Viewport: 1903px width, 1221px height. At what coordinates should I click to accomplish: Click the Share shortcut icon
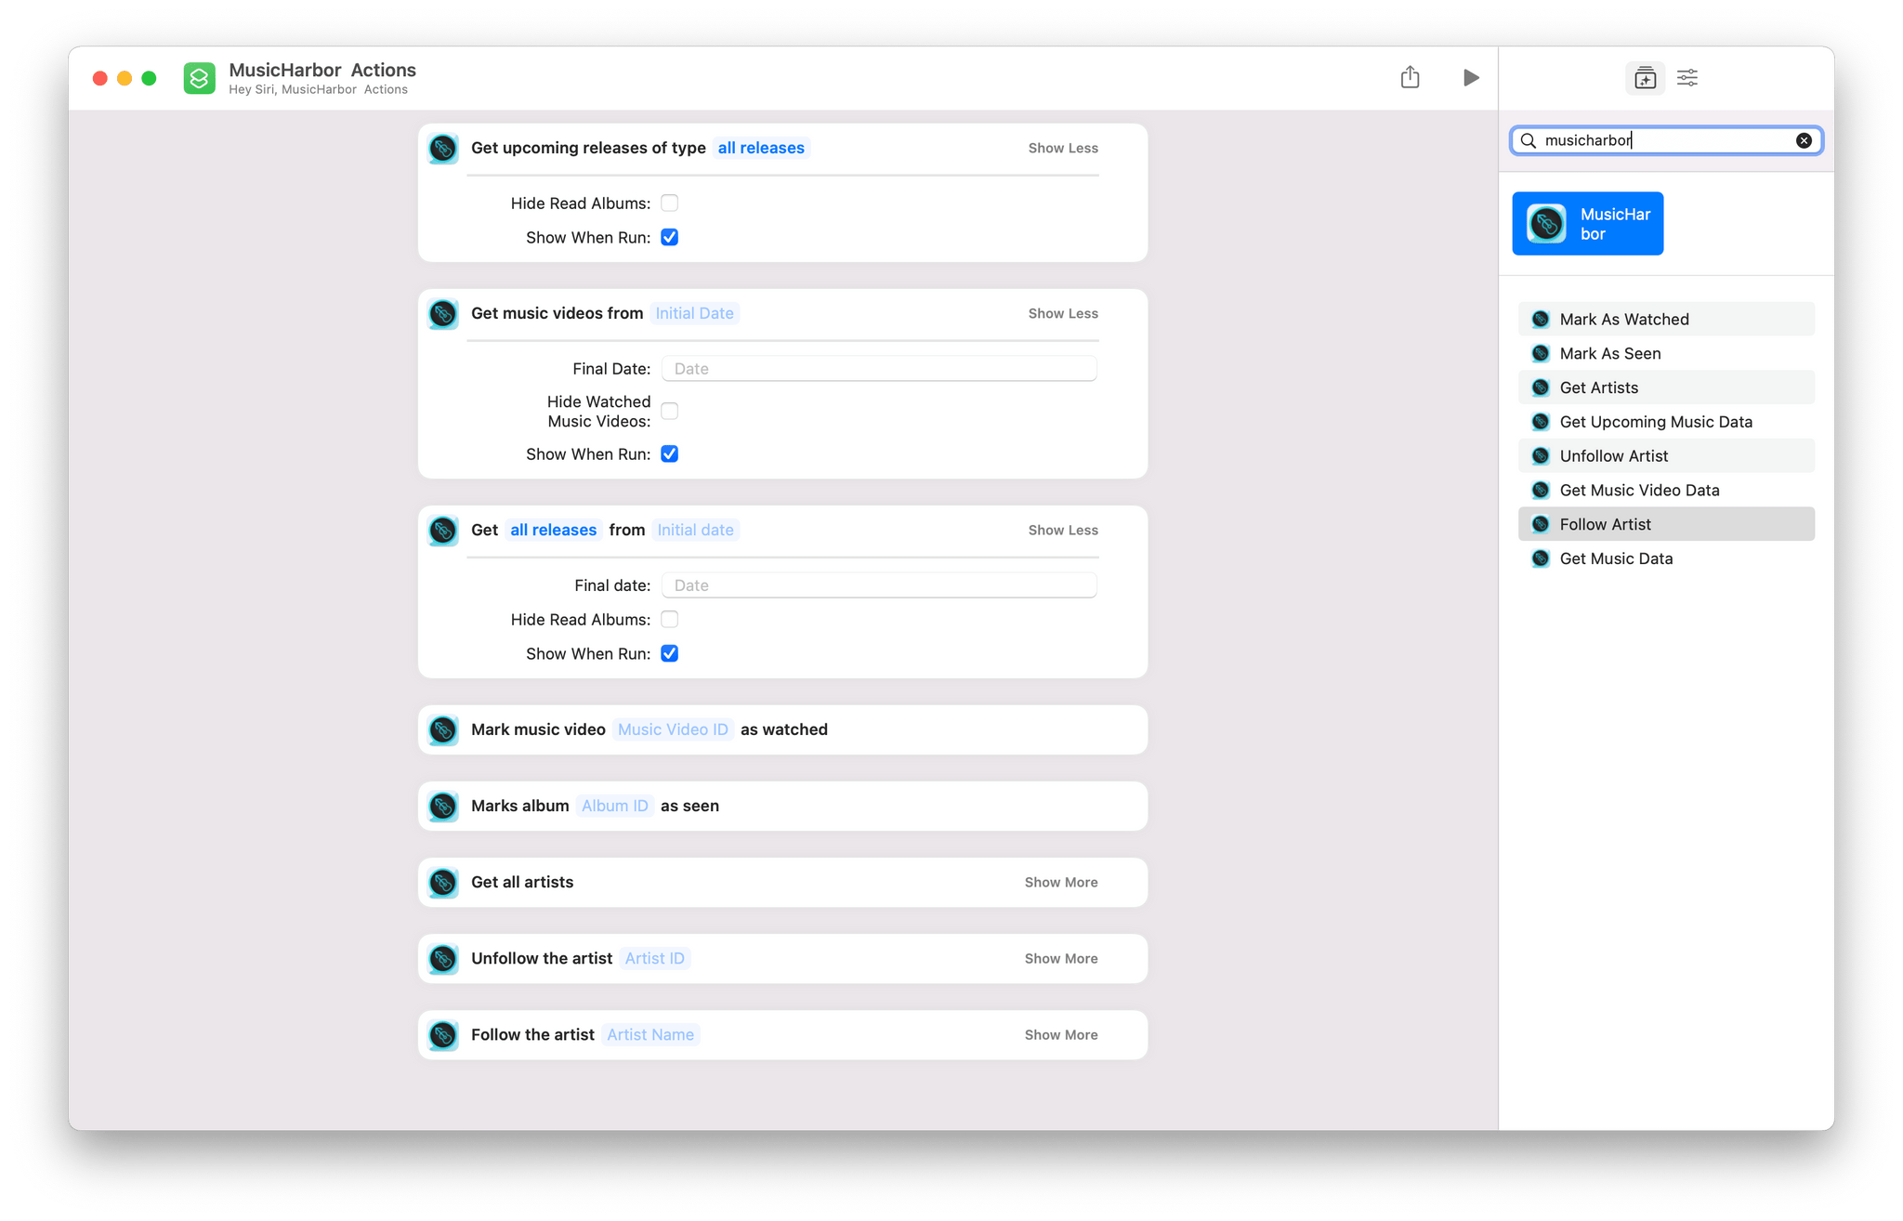1410,77
